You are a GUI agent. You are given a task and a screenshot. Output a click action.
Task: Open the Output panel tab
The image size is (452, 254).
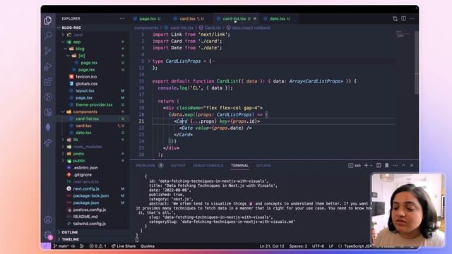(x=178, y=165)
